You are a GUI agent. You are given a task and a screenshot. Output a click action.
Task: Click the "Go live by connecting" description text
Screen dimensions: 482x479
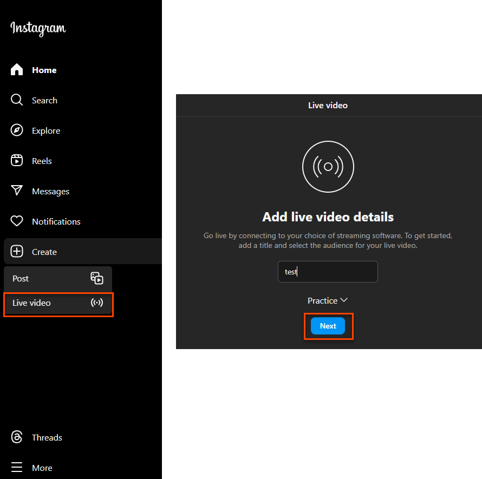(328, 240)
